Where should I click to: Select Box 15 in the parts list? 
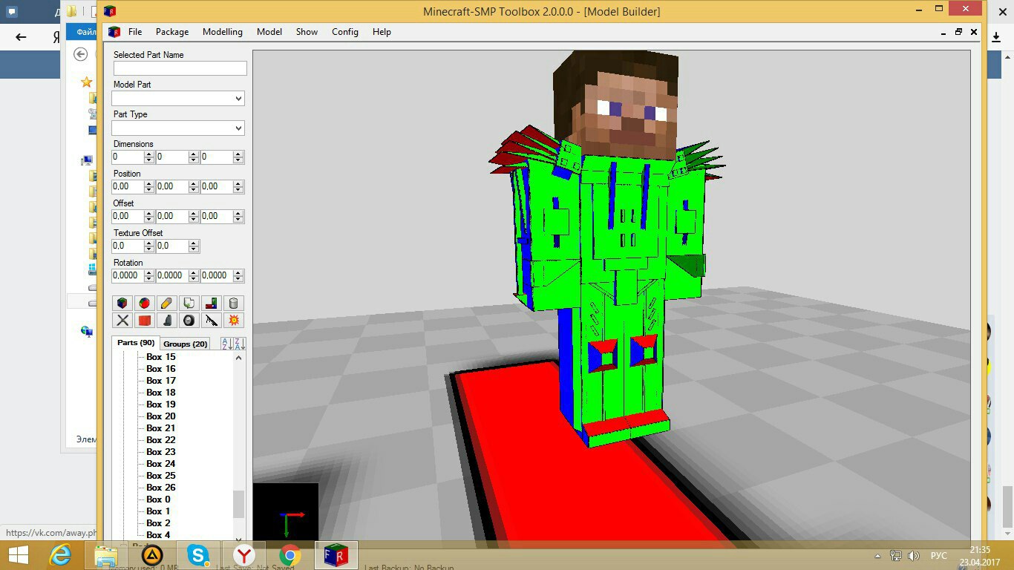pyautogui.click(x=161, y=357)
